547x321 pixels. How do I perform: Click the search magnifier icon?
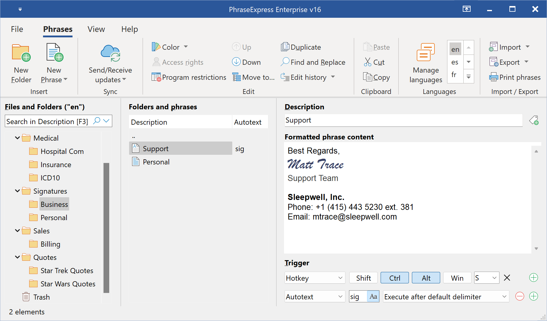[97, 121]
